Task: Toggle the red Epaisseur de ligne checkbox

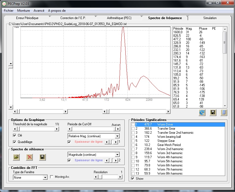Action: [x=69, y=142]
